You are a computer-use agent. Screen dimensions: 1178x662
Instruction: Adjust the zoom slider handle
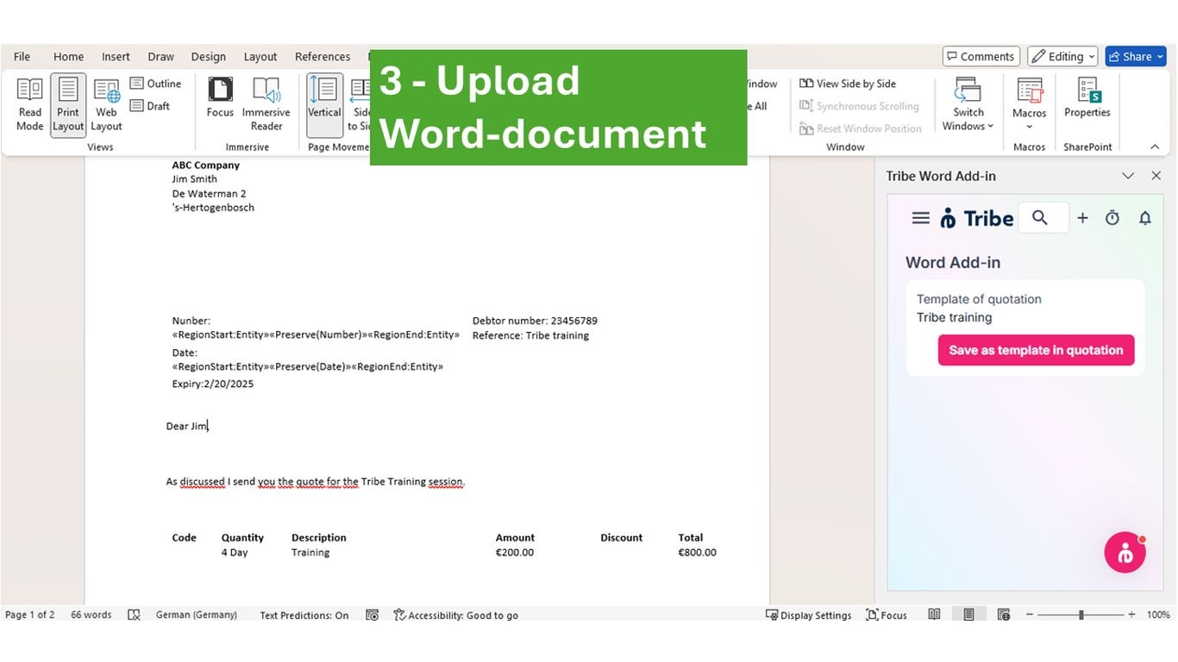[1081, 615]
